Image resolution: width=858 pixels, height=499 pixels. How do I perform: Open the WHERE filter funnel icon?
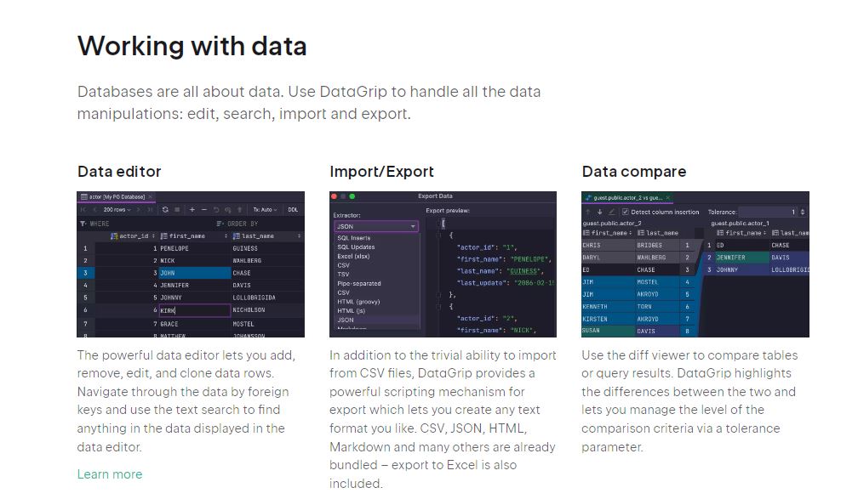coord(83,224)
